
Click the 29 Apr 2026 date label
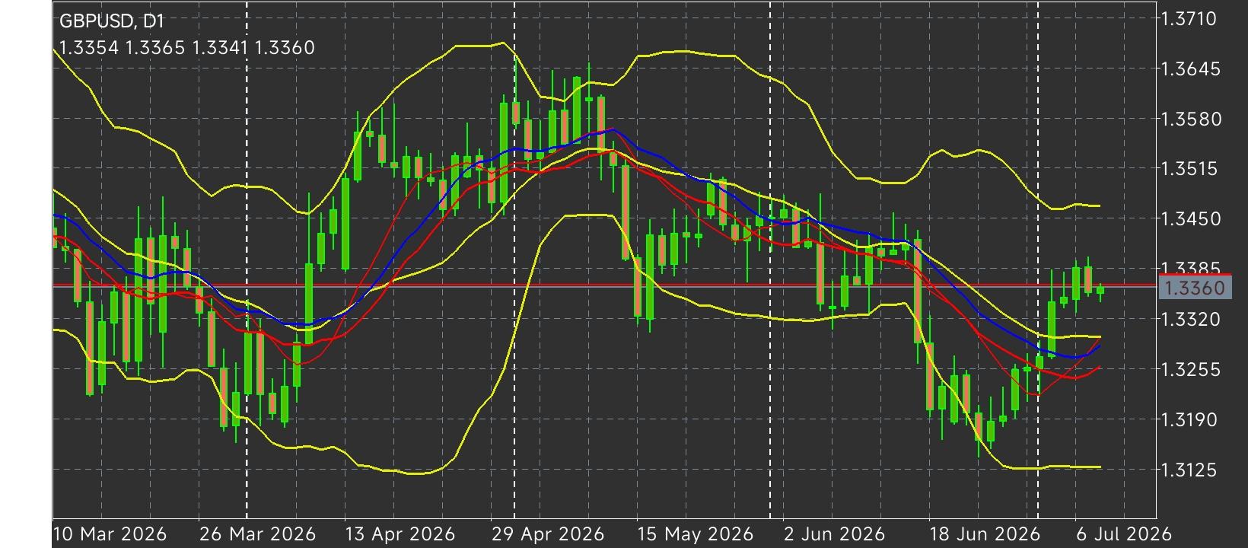point(548,534)
